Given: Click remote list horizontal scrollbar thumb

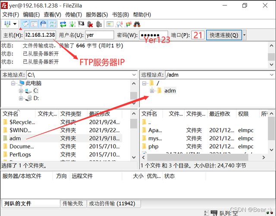Looking at the screenshot, I should pyautogui.click(x=198, y=157).
